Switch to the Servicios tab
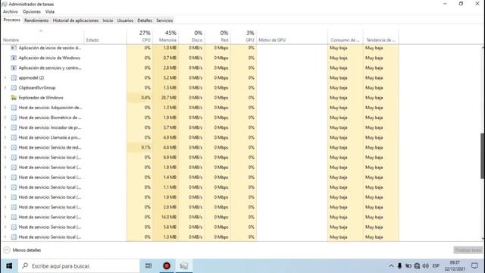 coord(164,20)
